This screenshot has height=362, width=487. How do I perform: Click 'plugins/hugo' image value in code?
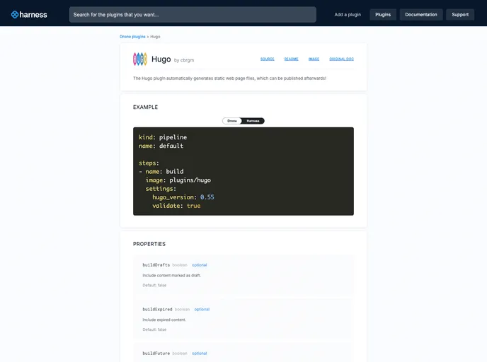tap(190, 180)
